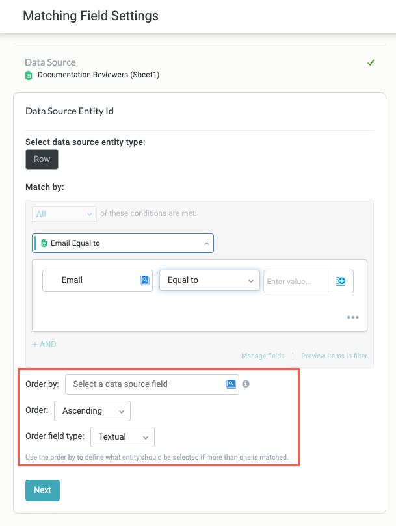Open the Data Source section header

(x=50, y=62)
